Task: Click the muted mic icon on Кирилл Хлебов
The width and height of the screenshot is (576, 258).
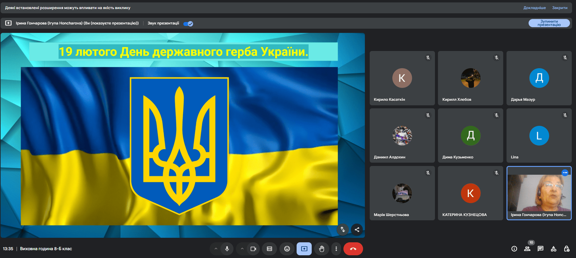Action: pos(497,58)
